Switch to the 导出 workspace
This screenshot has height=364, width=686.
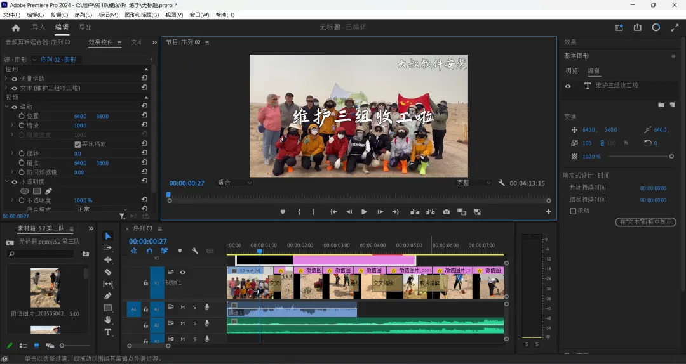tap(85, 28)
